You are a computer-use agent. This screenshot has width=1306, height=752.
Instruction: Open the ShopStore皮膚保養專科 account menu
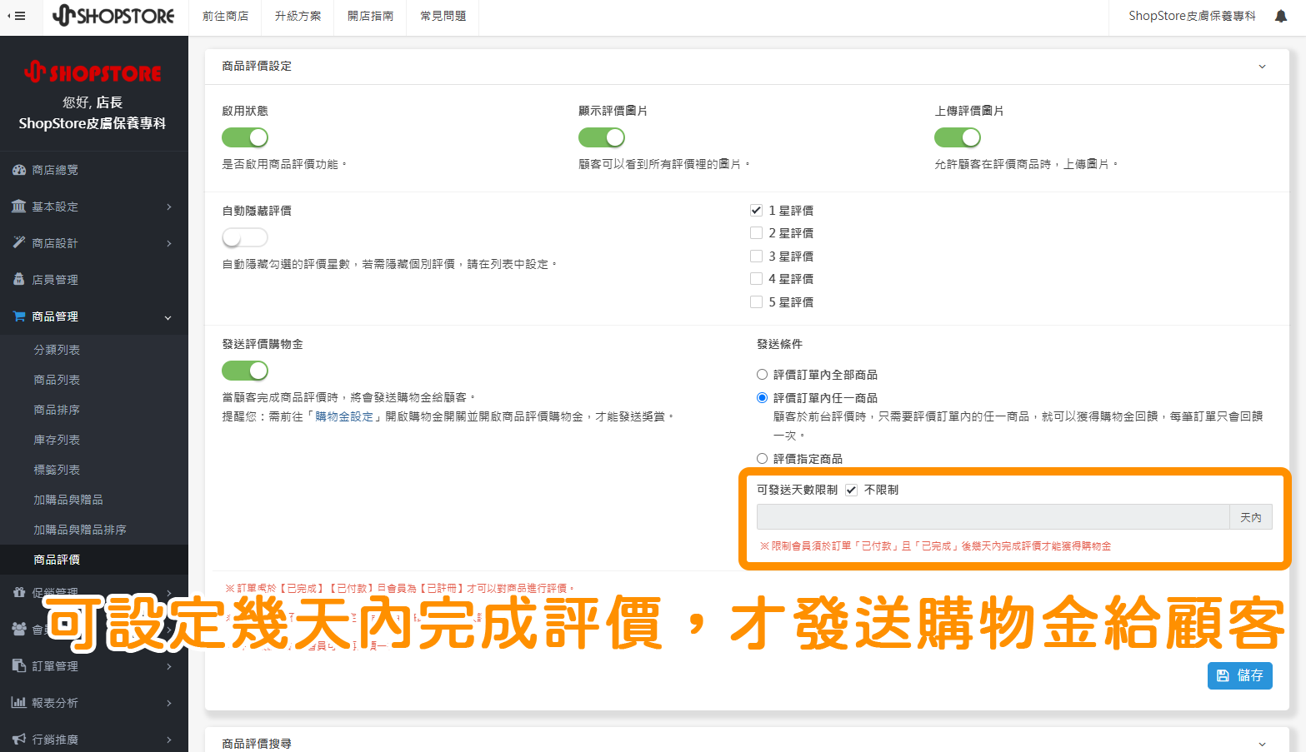tap(1192, 16)
